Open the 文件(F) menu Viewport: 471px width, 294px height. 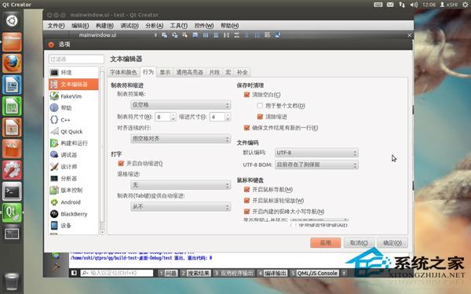pos(57,26)
